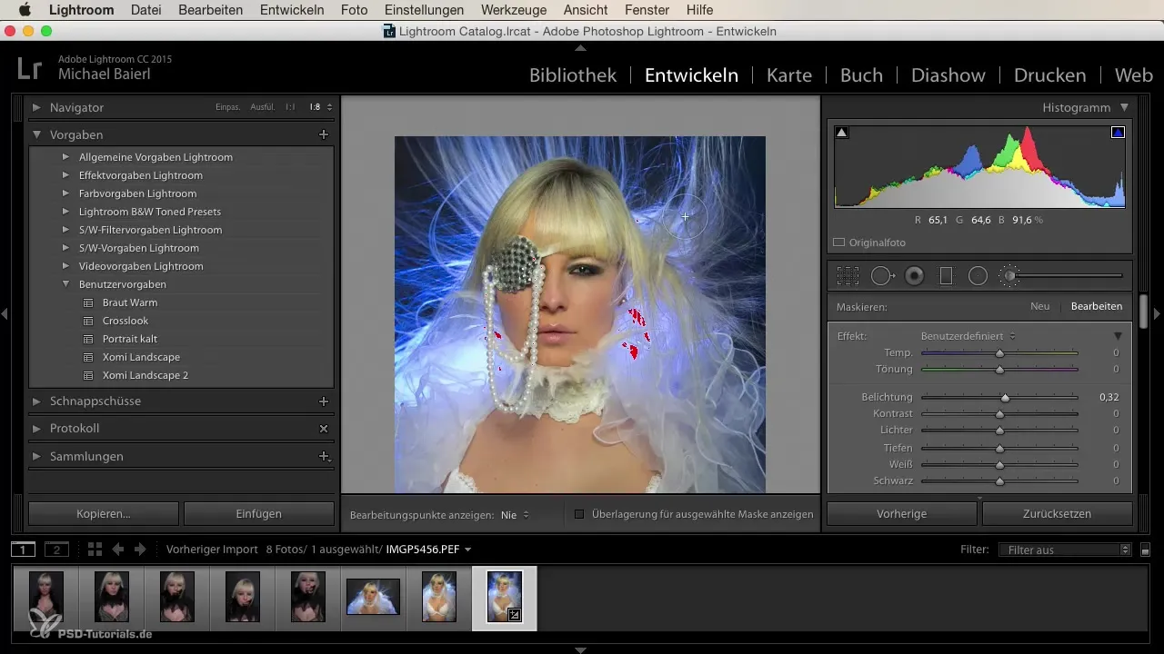The height and width of the screenshot is (654, 1164).
Task: Open the Entwickeln menu
Action: (292, 10)
